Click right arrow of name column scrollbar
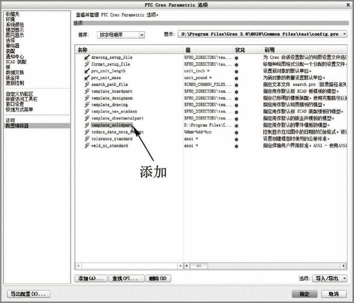The height and width of the screenshot is (303, 354). click(x=180, y=266)
